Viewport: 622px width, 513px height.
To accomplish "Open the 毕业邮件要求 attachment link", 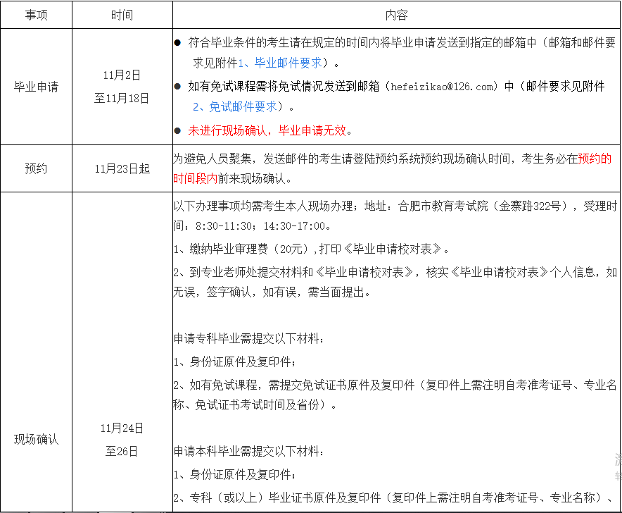I will 279,63.
